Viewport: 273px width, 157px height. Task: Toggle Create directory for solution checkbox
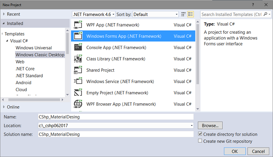point(200,134)
